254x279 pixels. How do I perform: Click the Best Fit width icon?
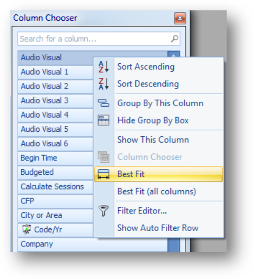[103, 174]
